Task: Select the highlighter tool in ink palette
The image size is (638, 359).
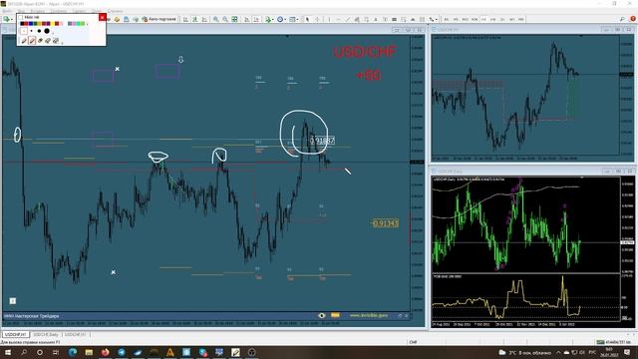Action: 32,40
